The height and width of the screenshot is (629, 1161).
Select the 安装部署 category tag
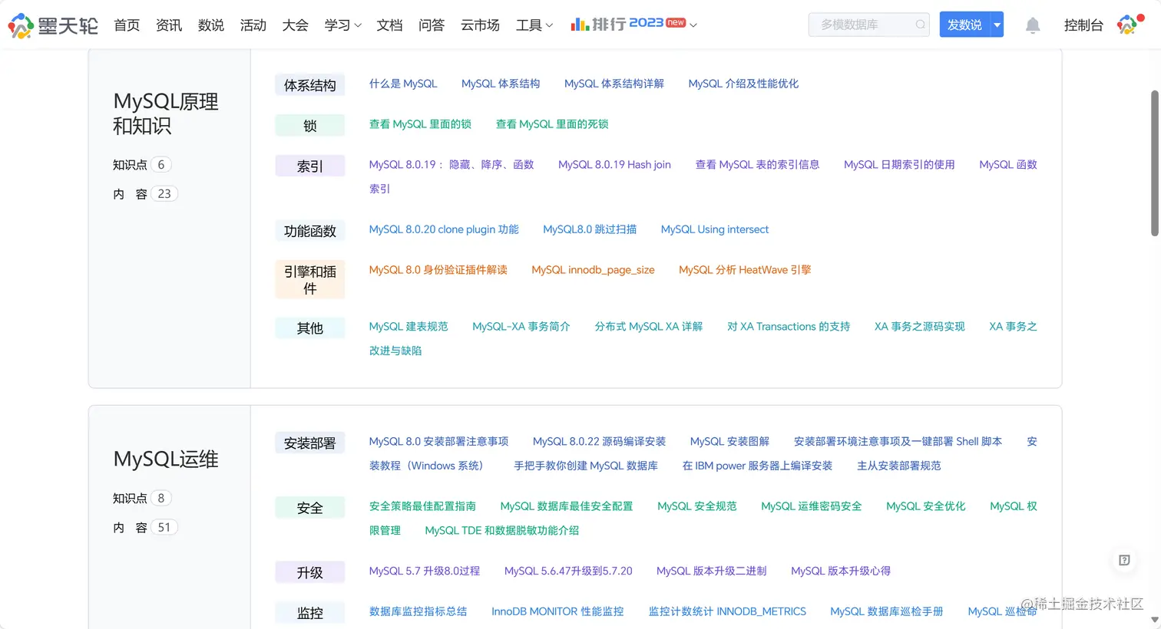pyautogui.click(x=310, y=443)
